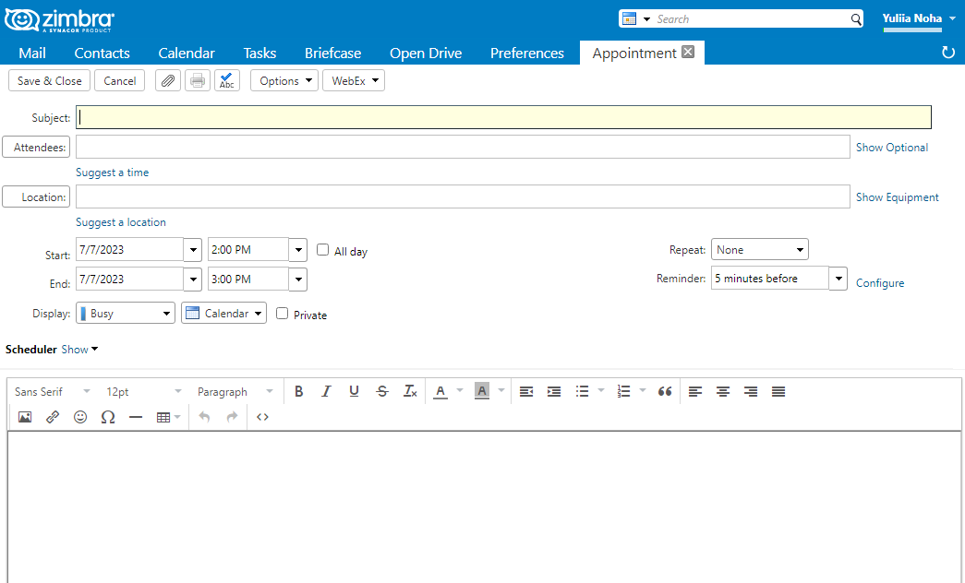
Task: Open the Sans Serif font dropdown
Action: coord(53,392)
